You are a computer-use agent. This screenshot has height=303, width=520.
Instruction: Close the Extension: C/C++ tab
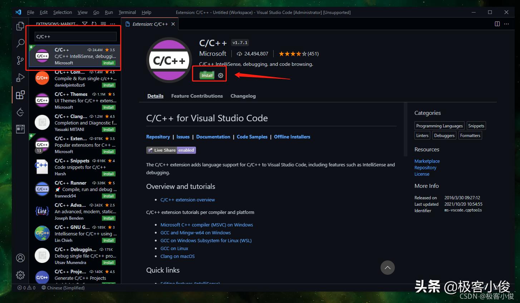click(173, 24)
